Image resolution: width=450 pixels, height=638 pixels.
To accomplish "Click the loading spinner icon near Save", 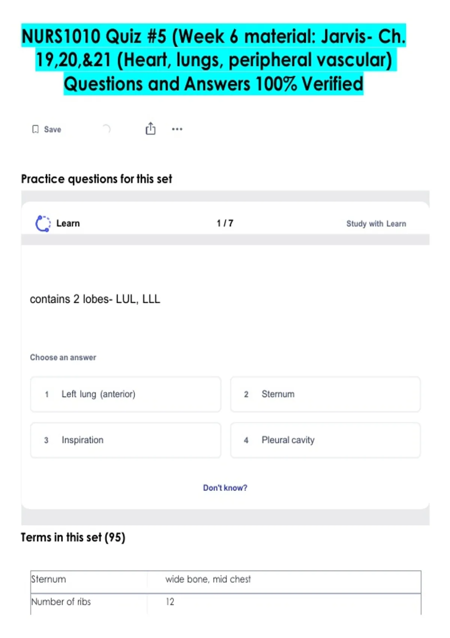I will pyautogui.click(x=106, y=129).
